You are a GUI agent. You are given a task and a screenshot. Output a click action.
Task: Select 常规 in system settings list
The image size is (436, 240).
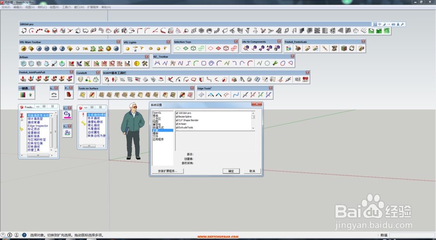click(x=156, y=116)
